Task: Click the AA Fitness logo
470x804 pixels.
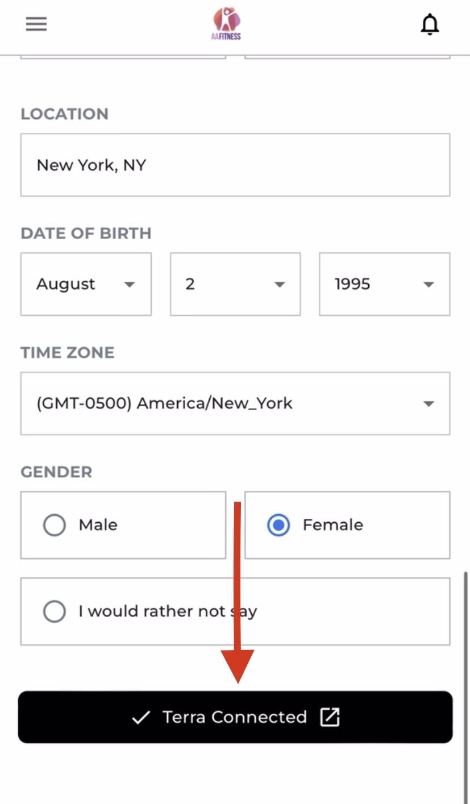Action: click(x=227, y=24)
